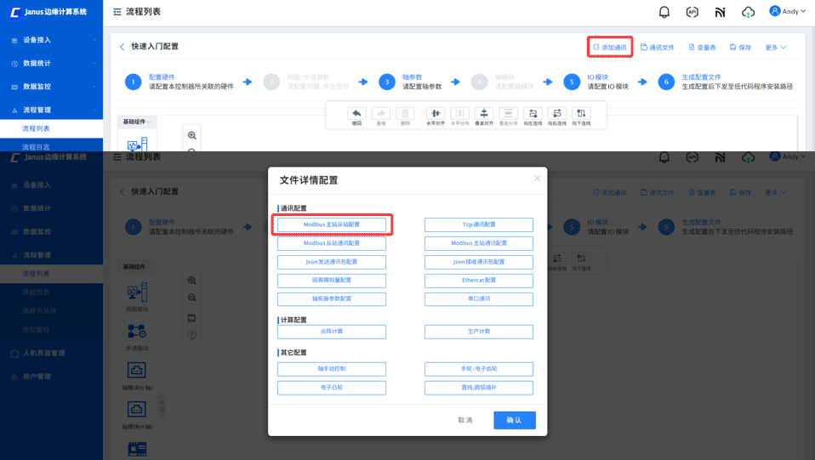The height and width of the screenshot is (460, 815).
Task: Select the 水平对齐 horizontal align tool
Action: (435, 114)
